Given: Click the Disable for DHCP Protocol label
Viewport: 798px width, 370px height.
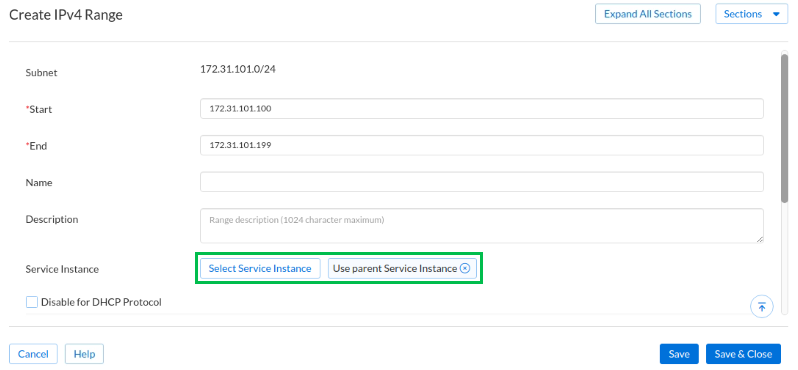Looking at the screenshot, I should coord(101,302).
